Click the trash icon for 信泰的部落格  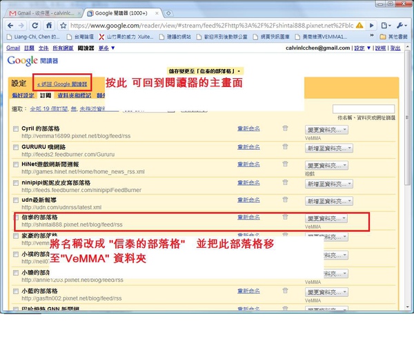pos(285,217)
